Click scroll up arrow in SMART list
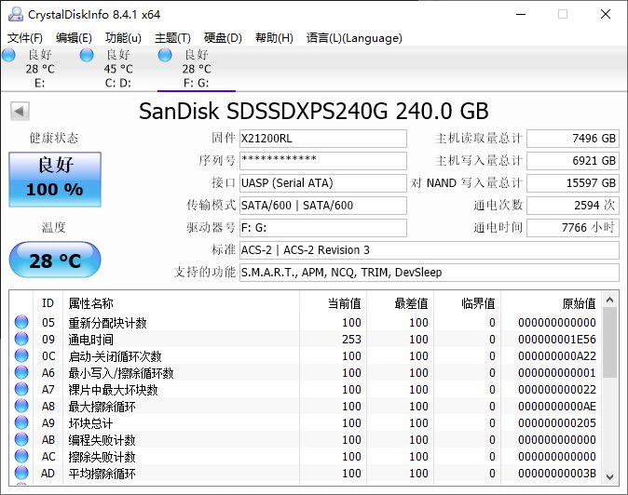Viewport: 628px width, 495px height. click(x=610, y=300)
